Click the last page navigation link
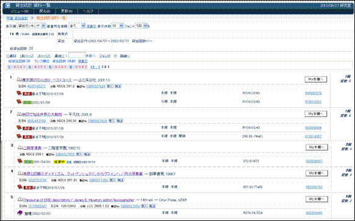This screenshot has height=221, width=355. pyautogui.click(x=60, y=56)
